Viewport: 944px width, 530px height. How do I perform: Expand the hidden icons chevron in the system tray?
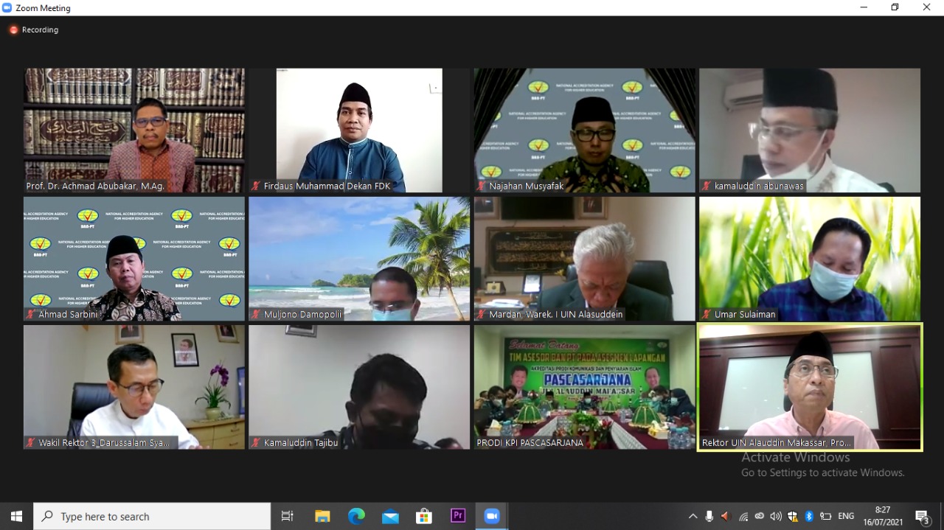693,516
